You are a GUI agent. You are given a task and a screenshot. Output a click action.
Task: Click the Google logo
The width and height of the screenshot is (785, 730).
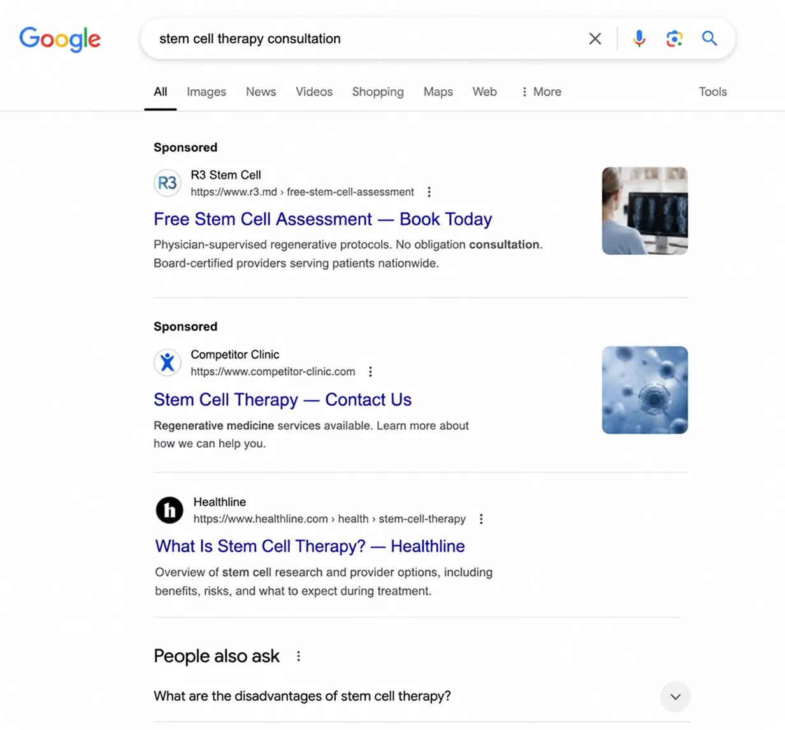[60, 39]
